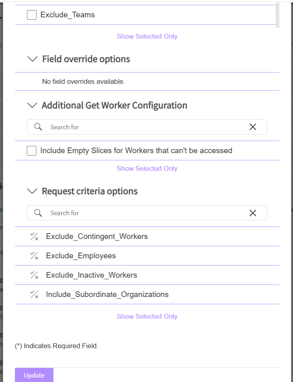The height and width of the screenshot is (382, 293).
Task: Click the Update button
Action: [34, 375]
